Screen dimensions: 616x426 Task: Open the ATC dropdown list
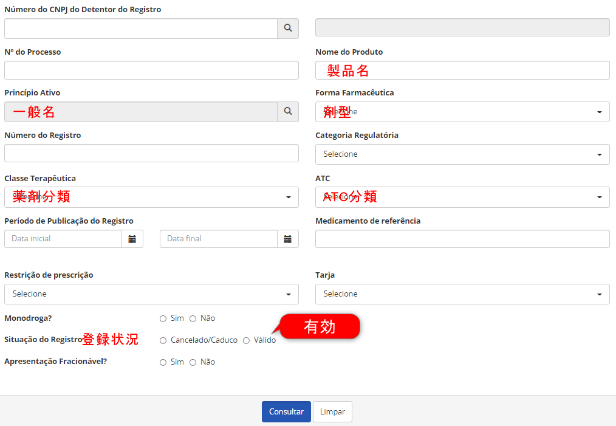coord(462,197)
